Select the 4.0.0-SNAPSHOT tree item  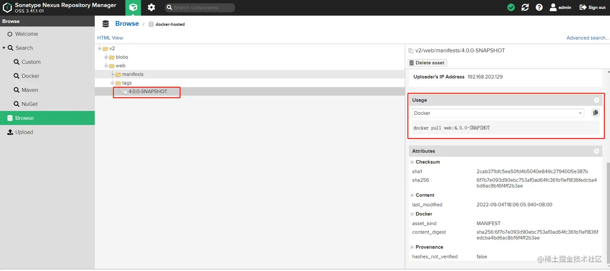click(x=148, y=92)
